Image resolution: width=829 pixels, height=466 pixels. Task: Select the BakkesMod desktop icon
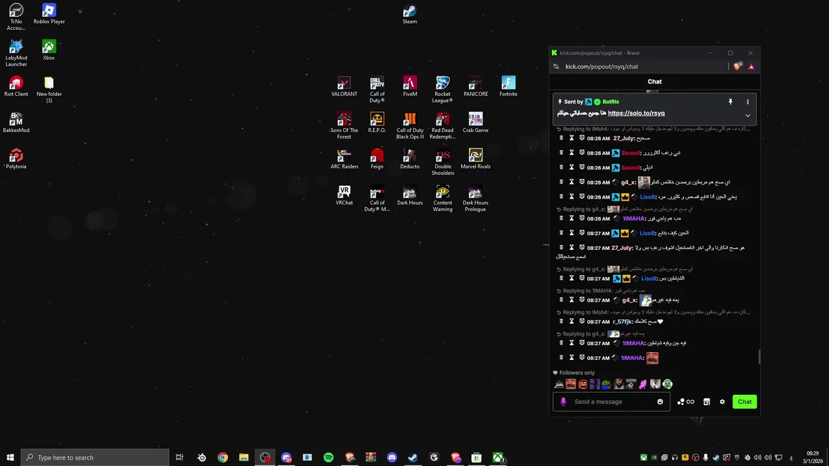pos(16,123)
